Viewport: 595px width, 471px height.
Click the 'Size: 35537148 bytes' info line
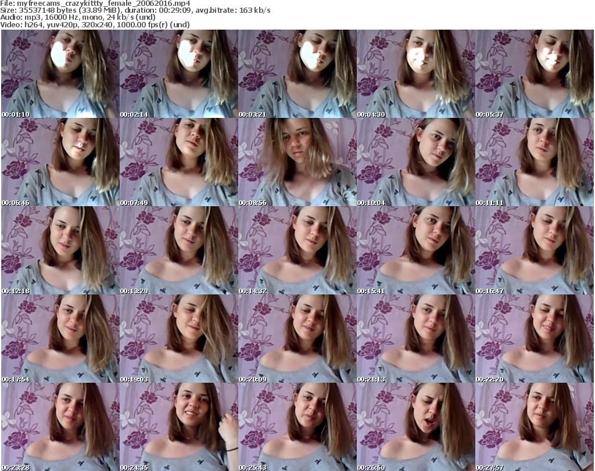(135, 10)
